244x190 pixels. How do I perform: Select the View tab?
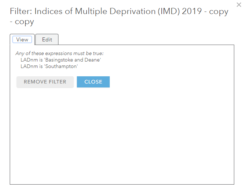point(22,39)
